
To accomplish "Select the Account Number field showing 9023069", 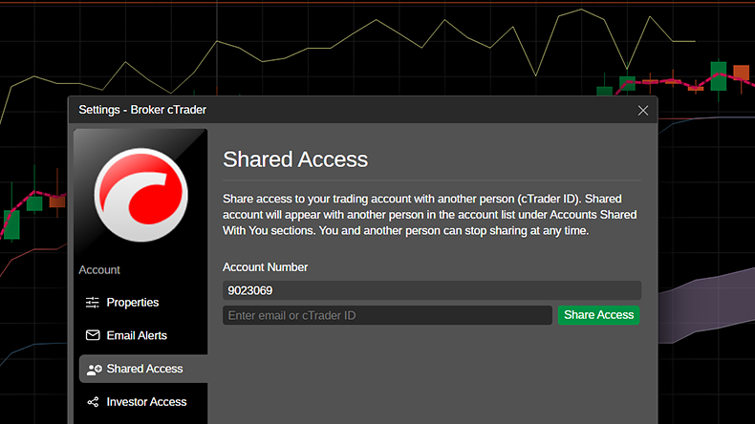I will click(432, 290).
